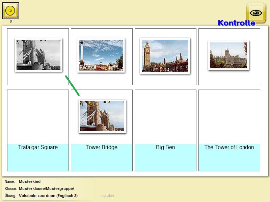Viewport: 270px width, 202px height.
Task: Click the yellow coin score icon
Action: 11,11
